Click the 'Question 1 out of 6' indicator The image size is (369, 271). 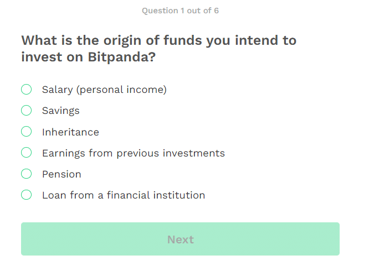[x=180, y=11]
